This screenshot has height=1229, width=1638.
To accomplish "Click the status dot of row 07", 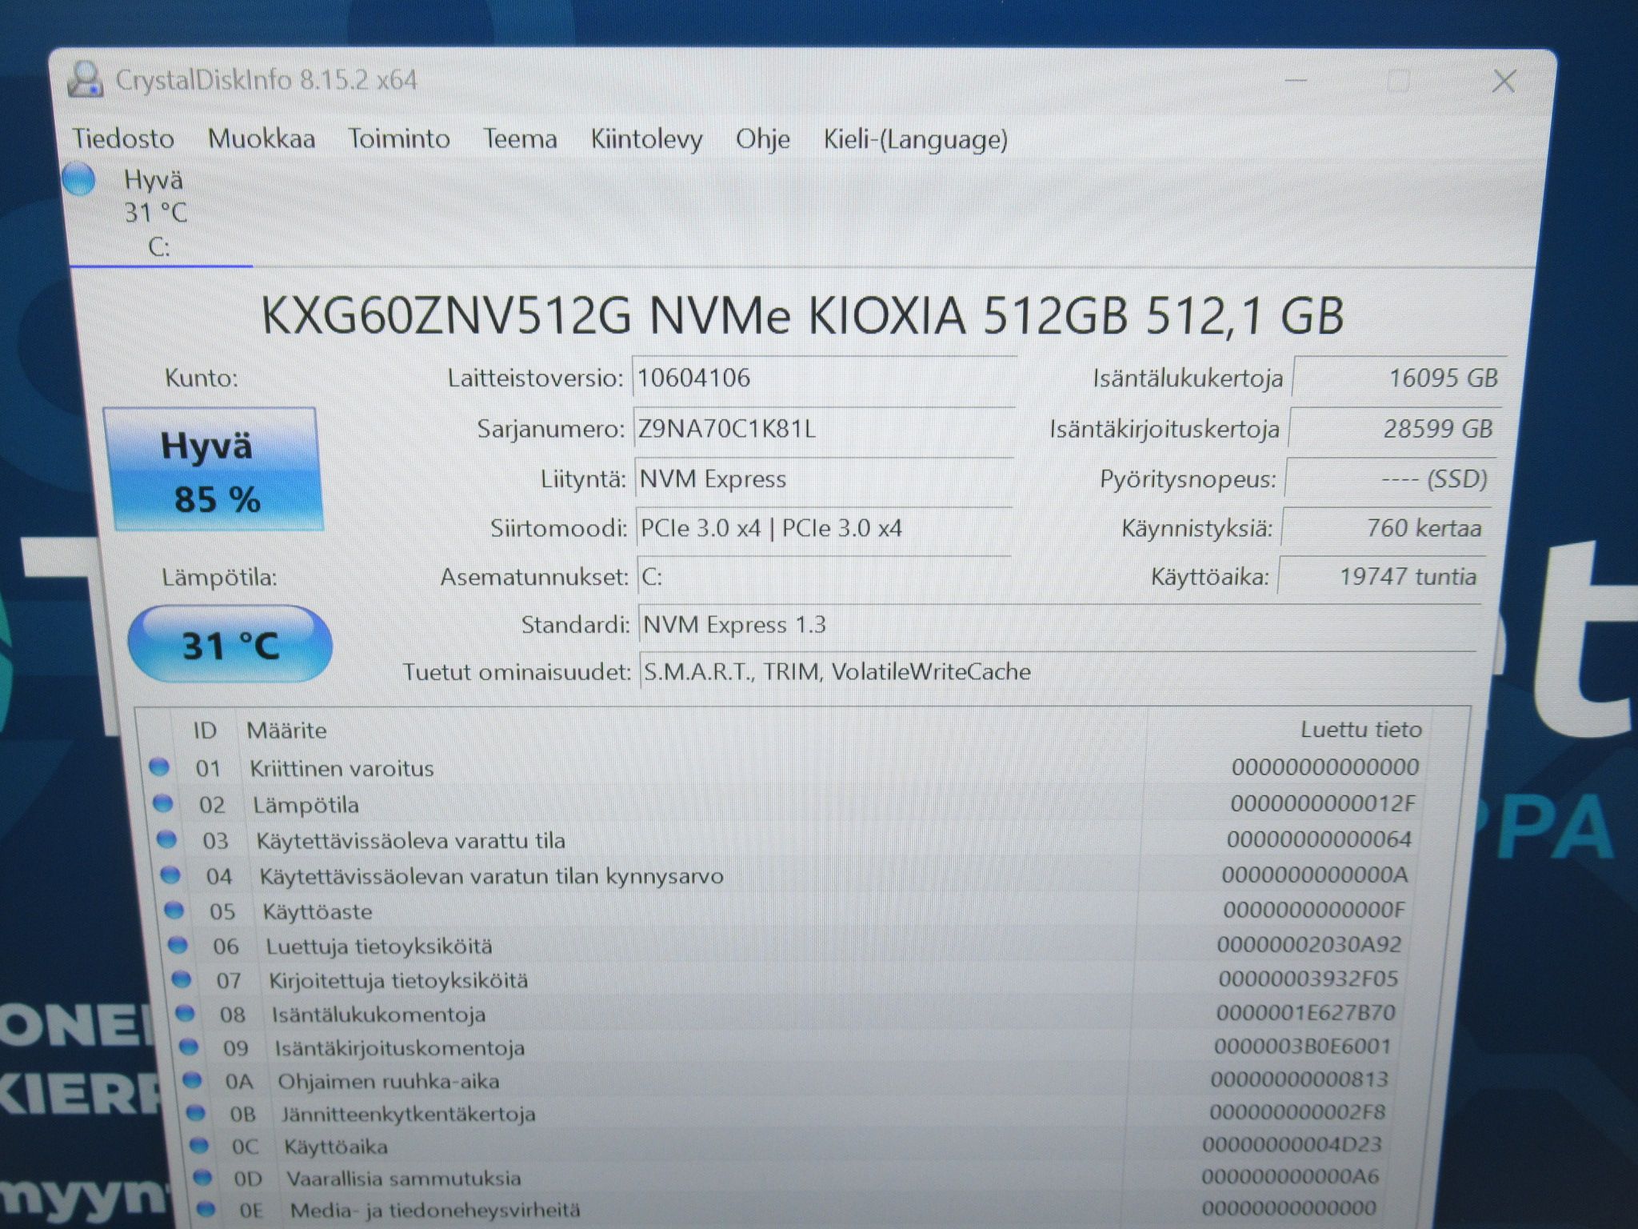I will (x=182, y=979).
